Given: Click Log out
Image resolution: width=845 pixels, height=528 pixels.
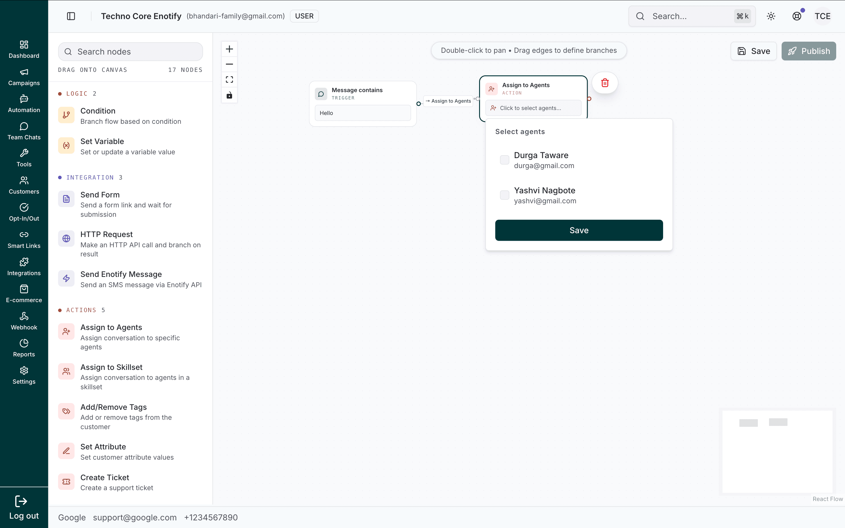Looking at the screenshot, I should pyautogui.click(x=24, y=508).
